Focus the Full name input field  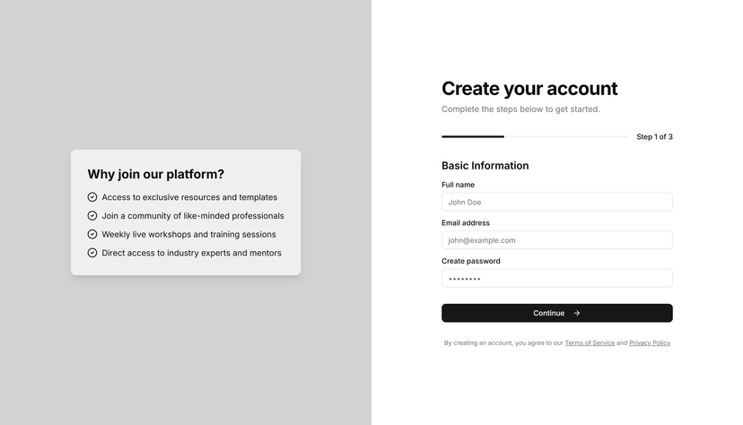point(556,202)
